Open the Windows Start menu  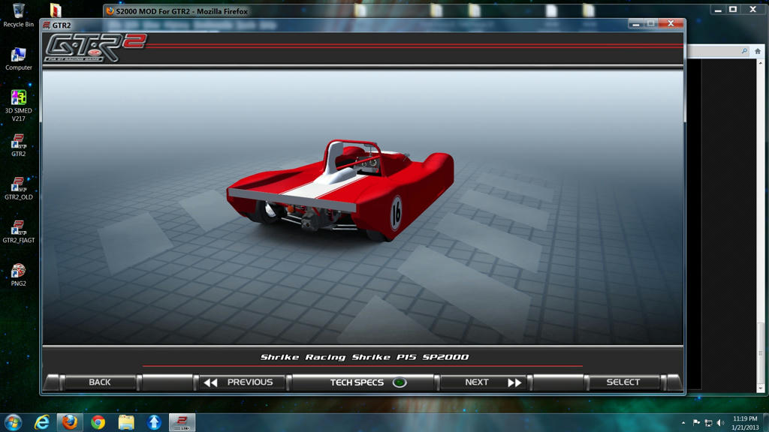click(x=14, y=422)
